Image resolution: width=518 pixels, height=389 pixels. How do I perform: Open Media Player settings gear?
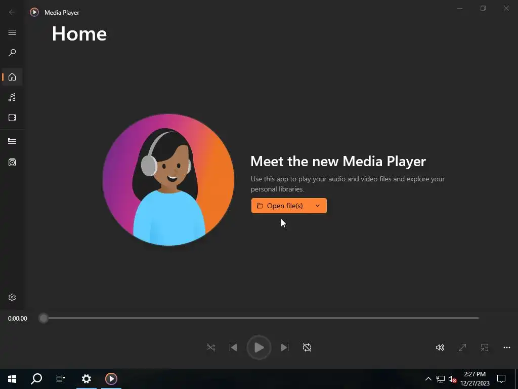click(x=12, y=297)
